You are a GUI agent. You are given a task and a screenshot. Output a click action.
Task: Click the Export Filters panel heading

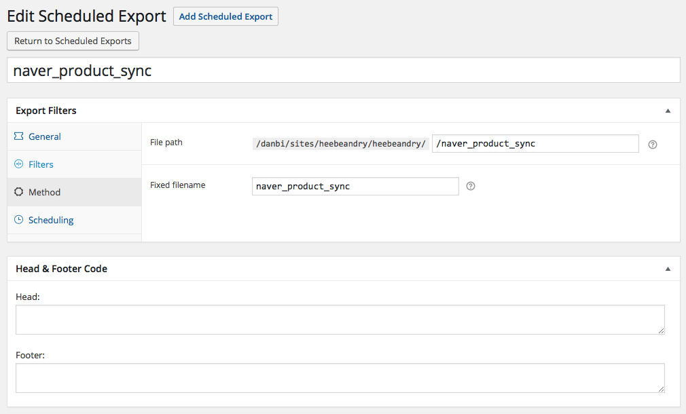[46, 111]
